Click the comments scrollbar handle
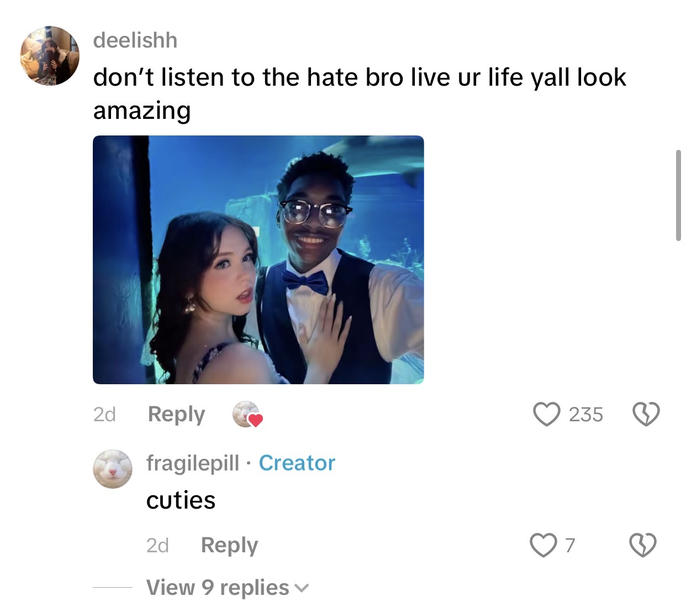The image size is (686, 612). tap(678, 195)
